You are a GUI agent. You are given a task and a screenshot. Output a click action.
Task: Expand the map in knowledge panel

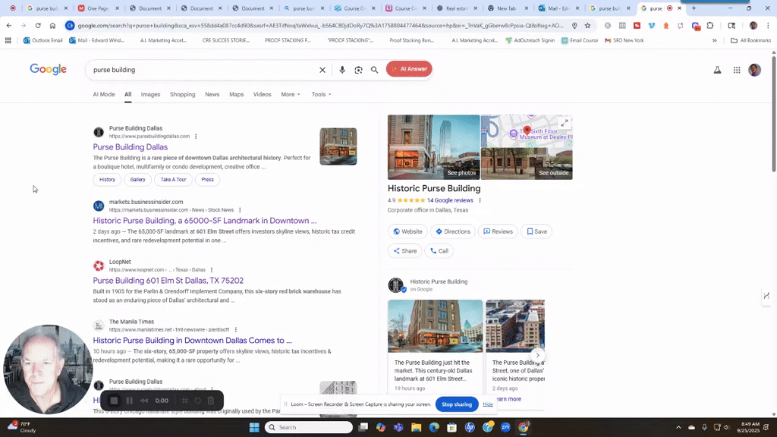[x=565, y=123]
